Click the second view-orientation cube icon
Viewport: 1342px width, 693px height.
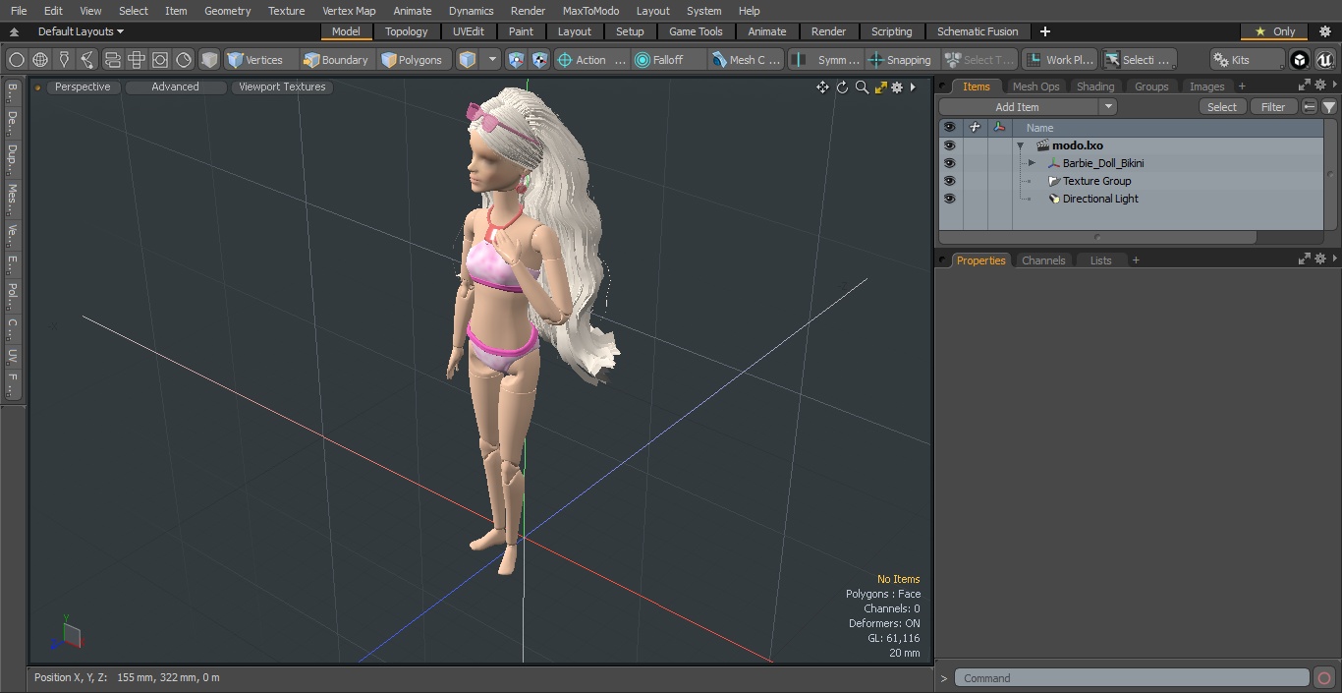[539, 60]
